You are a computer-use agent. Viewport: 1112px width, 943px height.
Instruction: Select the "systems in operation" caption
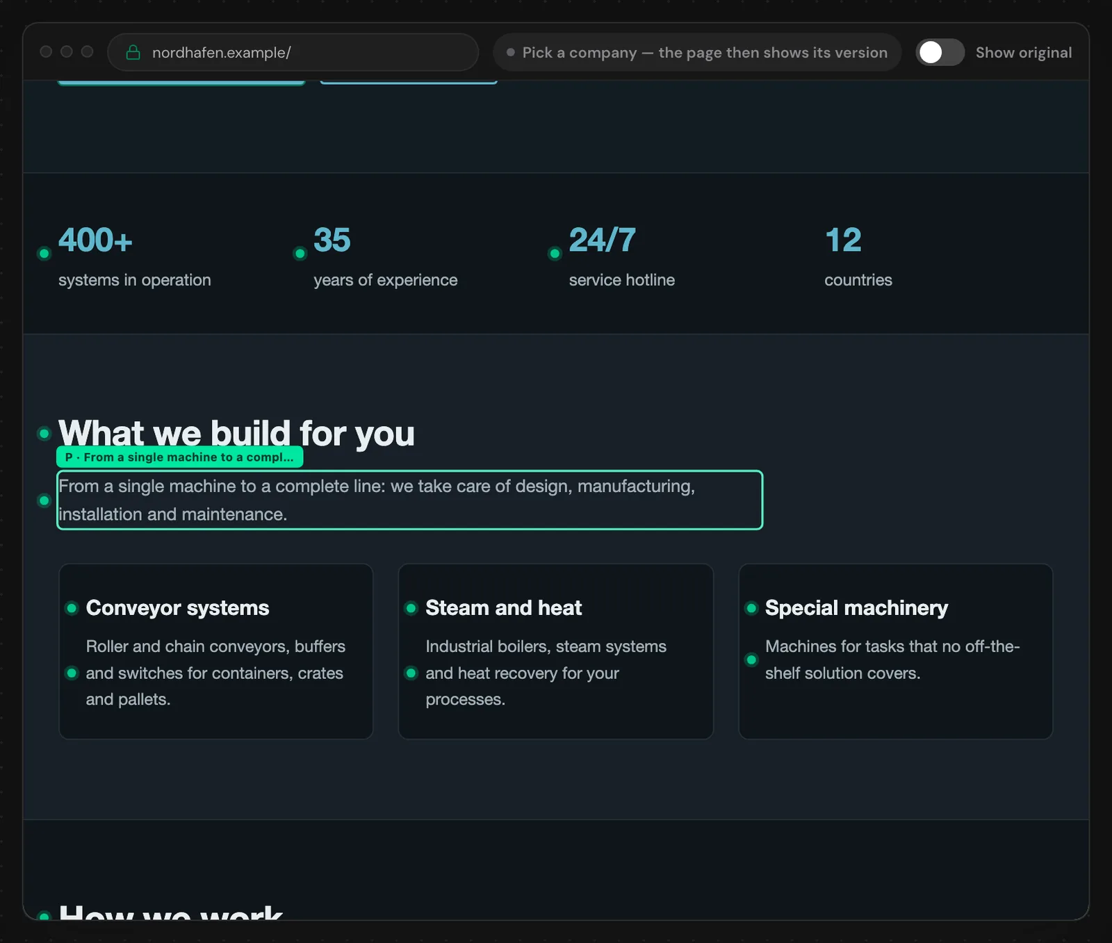coord(135,280)
